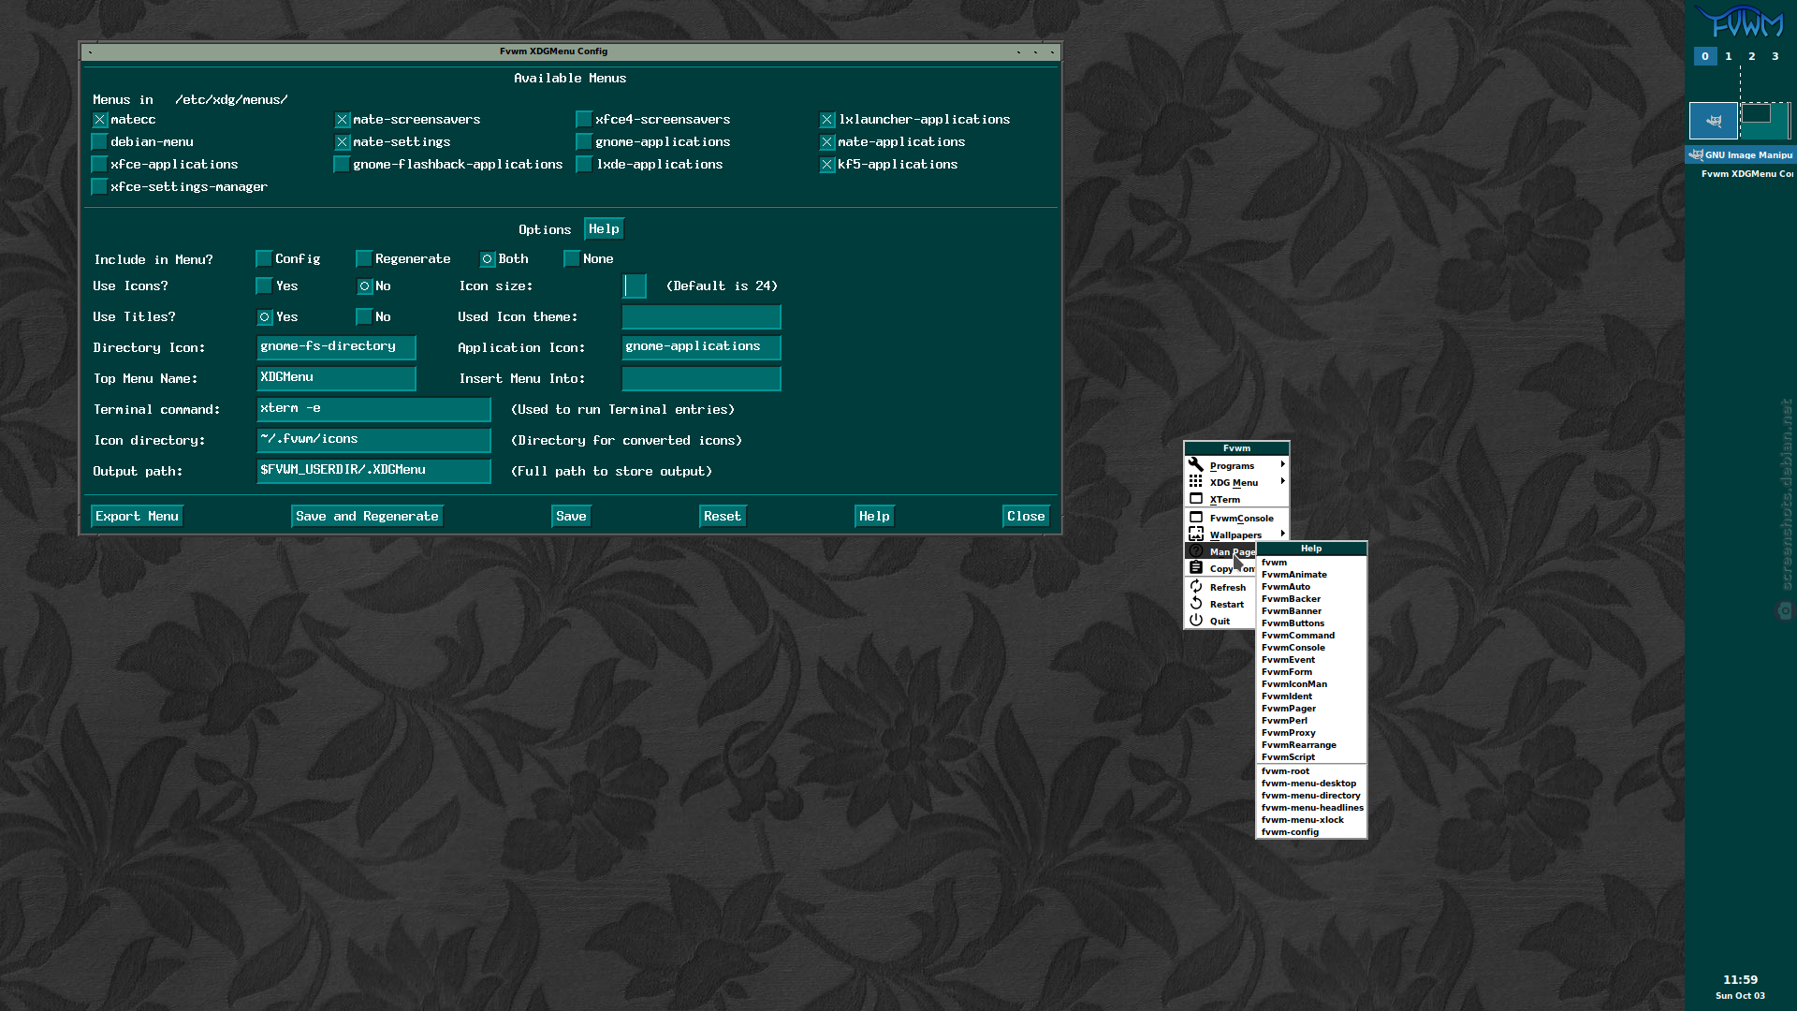Click the window icon beside FvwmConsole

coord(1196,518)
